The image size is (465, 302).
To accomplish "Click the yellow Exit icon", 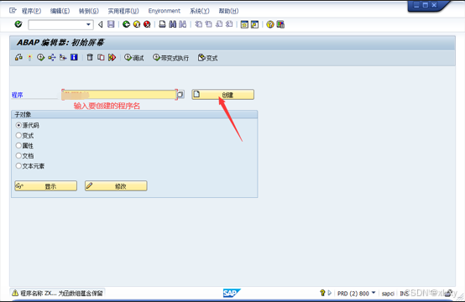I will tap(137, 24).
